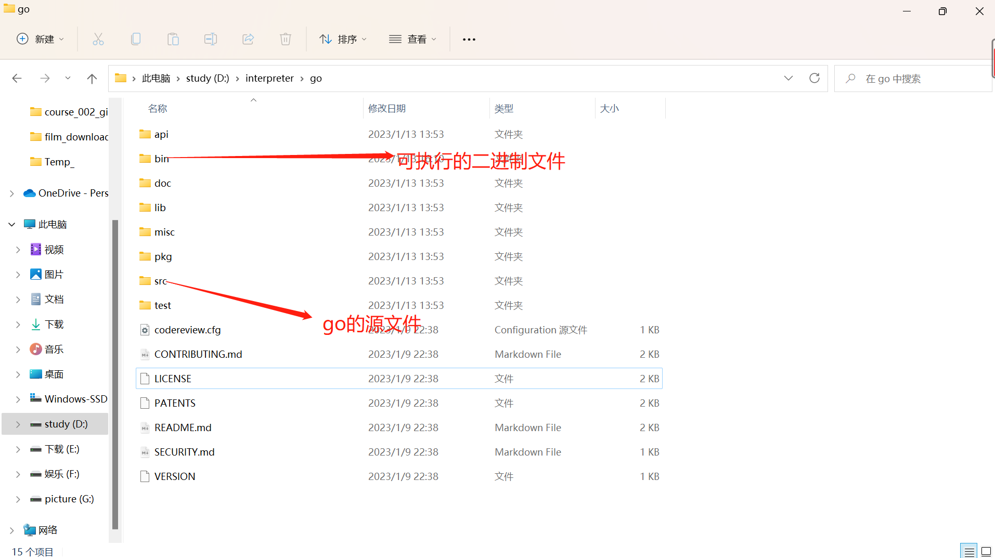Select the SECURITY.md file name
Viewport: 995px width, 558px height.
click(185, 452)
